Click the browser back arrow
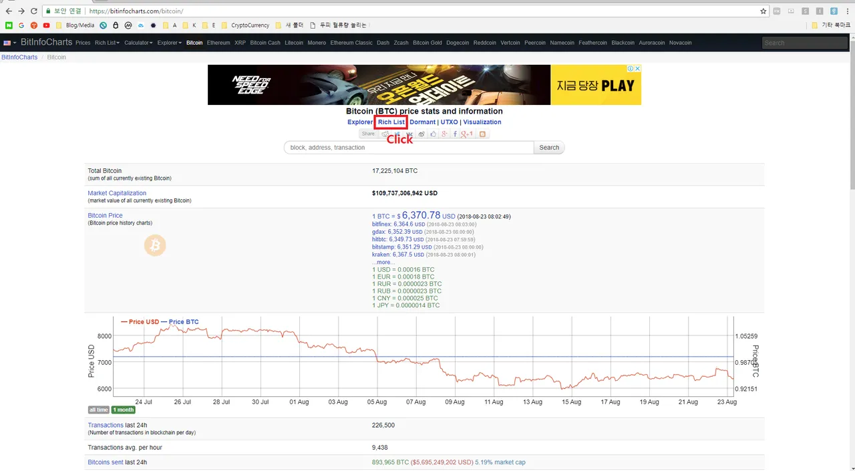This screenshot has width=855, height=471. pyautogui.click(x=9, y=11)
